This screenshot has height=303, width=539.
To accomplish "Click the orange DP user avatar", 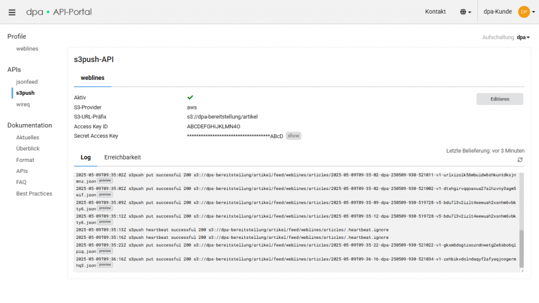I will [524, 12].
